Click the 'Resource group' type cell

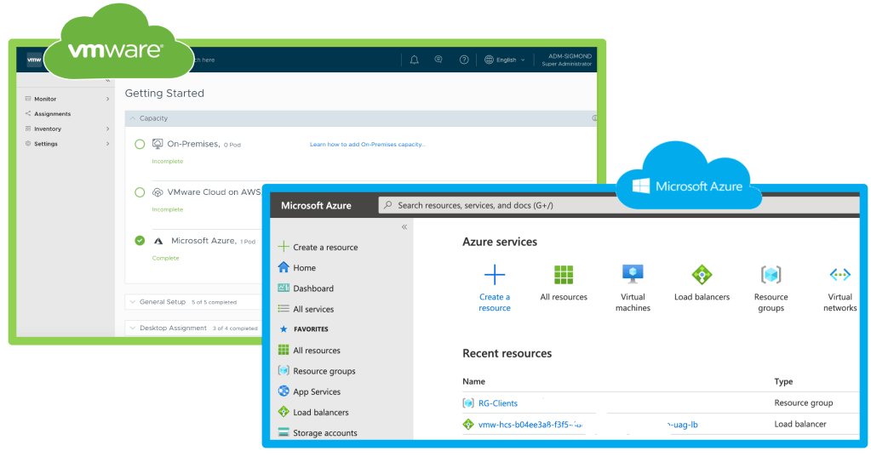click(803, 403)
